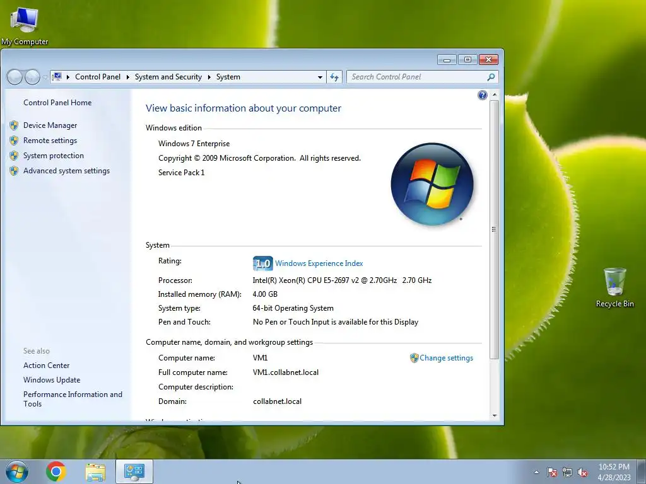Click the network tray icon

pyautogui.click(x=567, y=472)
